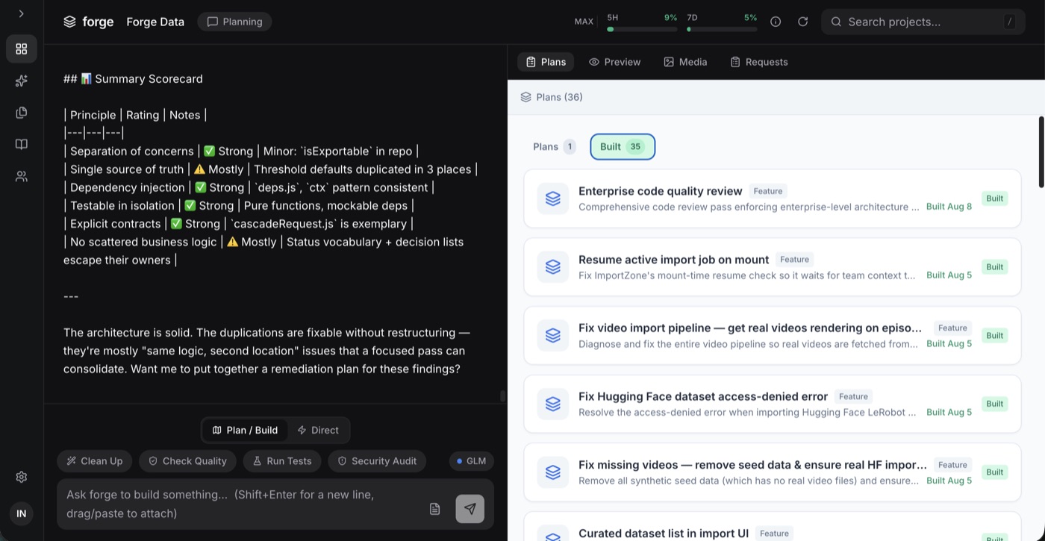Click the Planning status chip
The image size is (1045, 541).
tap(234, 22)
